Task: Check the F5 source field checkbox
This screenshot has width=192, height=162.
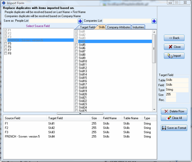Action: click(x=5, y=44)
